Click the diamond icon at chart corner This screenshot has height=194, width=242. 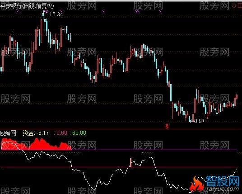tap(234, 6)
